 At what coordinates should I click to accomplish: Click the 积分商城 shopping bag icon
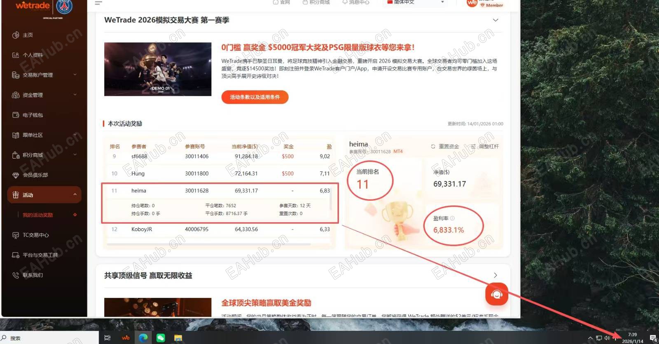[16, 155]
